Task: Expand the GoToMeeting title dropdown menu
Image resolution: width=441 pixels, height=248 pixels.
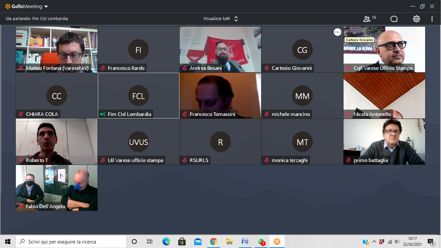Action: [46, 6]
